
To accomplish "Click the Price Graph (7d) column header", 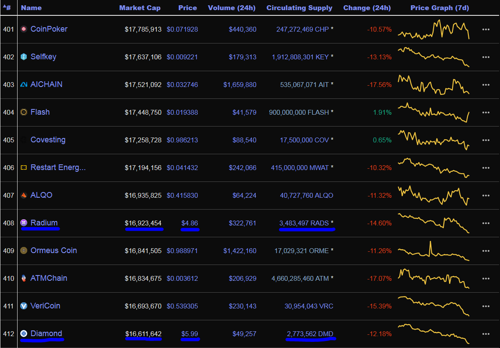I will [x=440, y=7].
